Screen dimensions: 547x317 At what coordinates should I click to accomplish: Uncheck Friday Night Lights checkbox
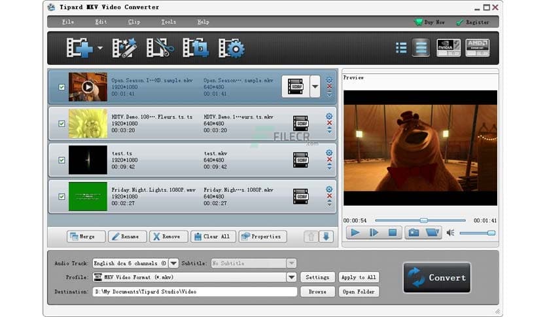[62, 196]
